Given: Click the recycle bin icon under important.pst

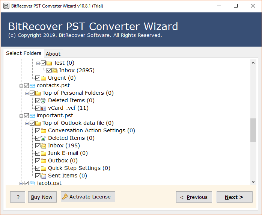Looking at the screenshot, I should point(43,138).
